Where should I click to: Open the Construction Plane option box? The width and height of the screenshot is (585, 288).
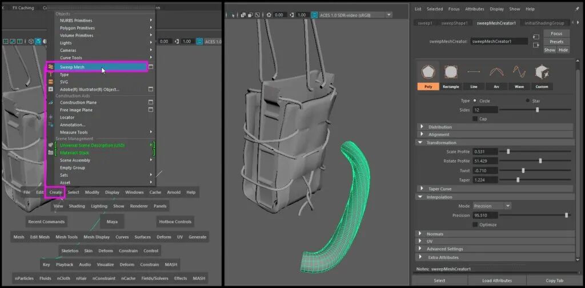click(x=151, y=102)
